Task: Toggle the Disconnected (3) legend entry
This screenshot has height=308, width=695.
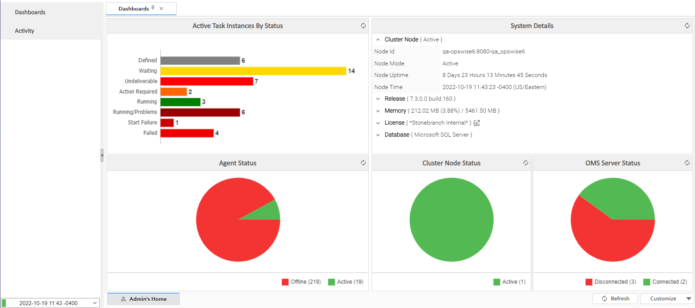Action: coord(611,282)
